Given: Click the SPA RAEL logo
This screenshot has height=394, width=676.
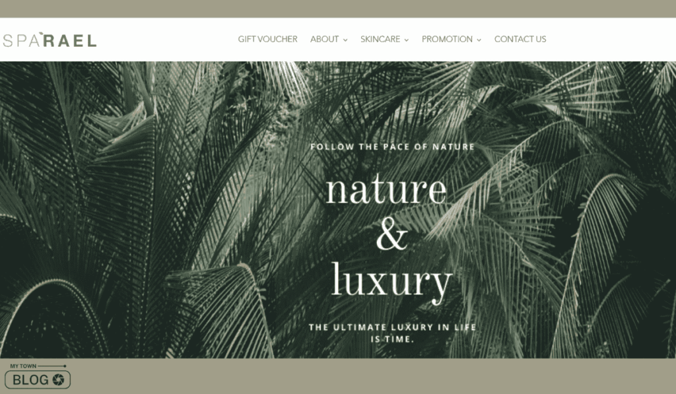Looking at the screenshot, I should tap(50, 40).
